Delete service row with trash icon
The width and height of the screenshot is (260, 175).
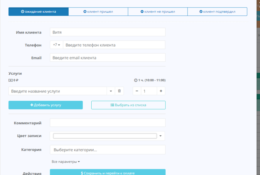119,91
